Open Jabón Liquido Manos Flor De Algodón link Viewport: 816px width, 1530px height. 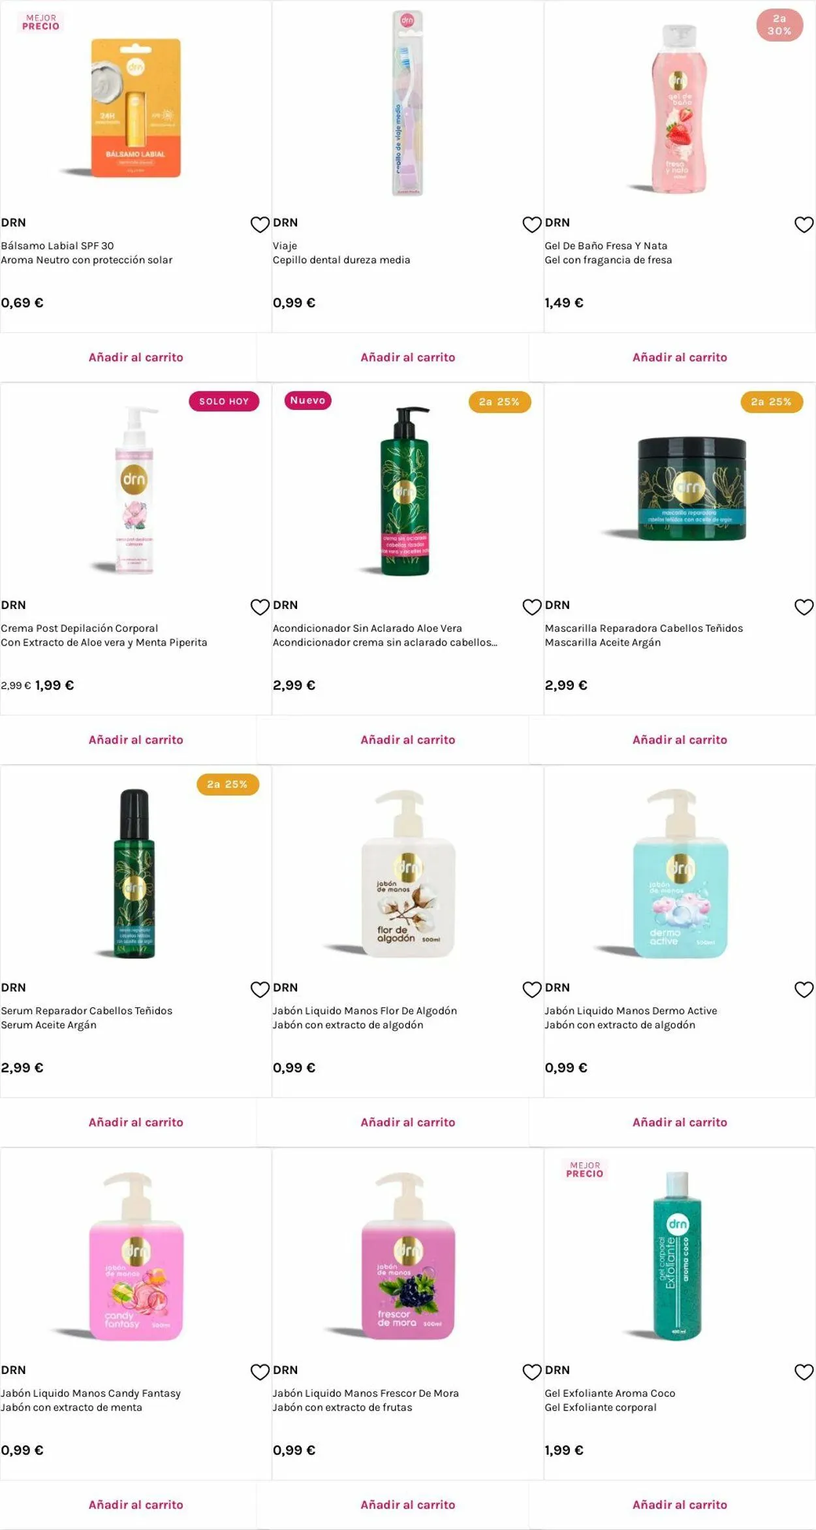pos(365,1010)
